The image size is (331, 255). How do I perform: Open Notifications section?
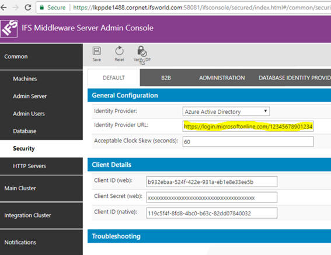click(41, 242)
